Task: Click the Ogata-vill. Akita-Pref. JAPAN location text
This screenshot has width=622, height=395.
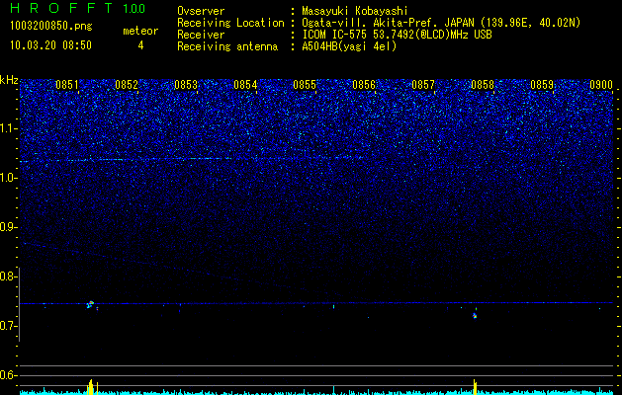Action: (441, 23)
